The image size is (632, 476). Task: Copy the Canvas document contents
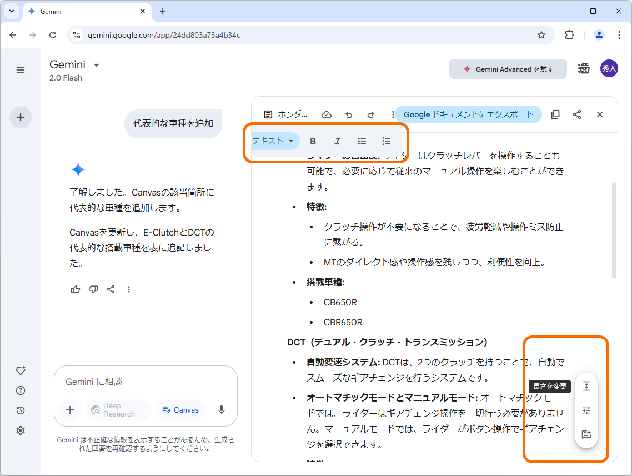click(555, 114)
